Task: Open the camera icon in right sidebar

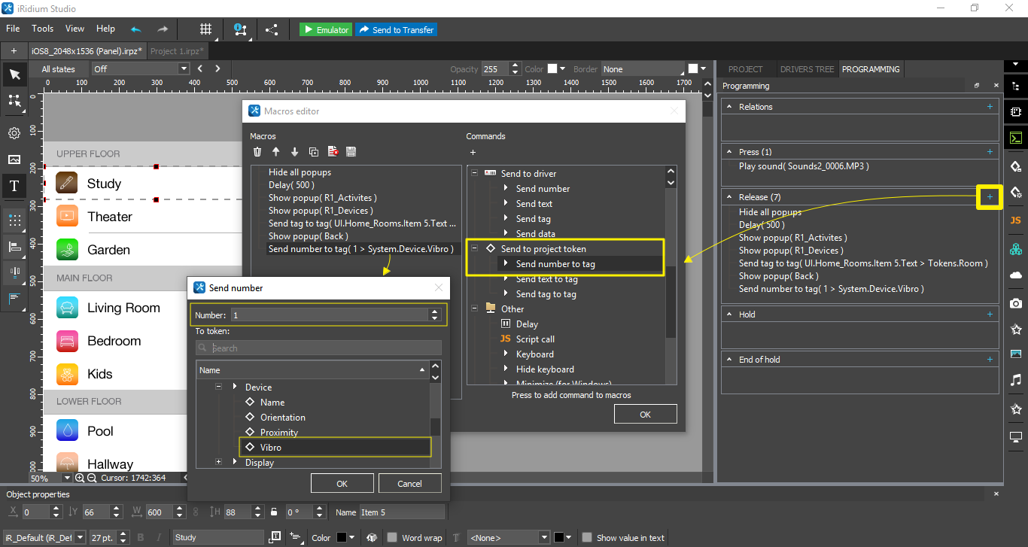Action: (1015, 302)
